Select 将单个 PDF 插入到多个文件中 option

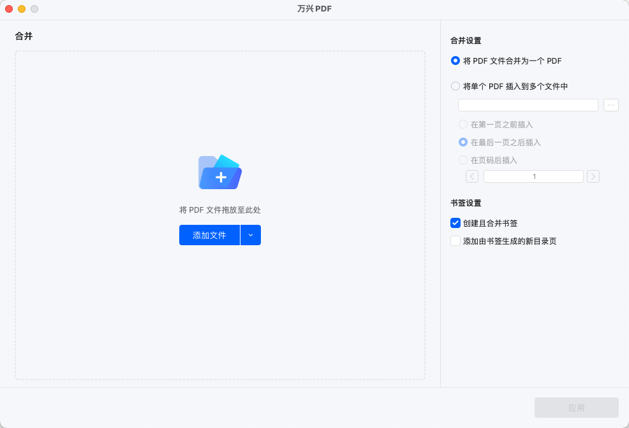[455, 85]
